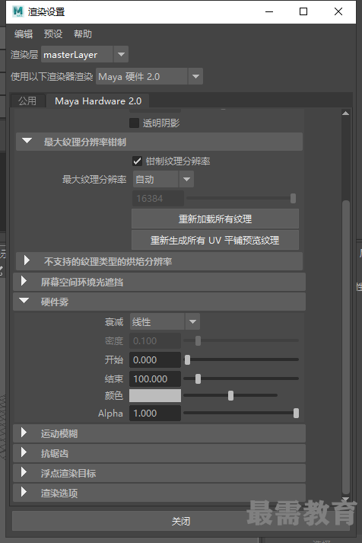Click the scrollbar up arrow

tap(345, 113)
